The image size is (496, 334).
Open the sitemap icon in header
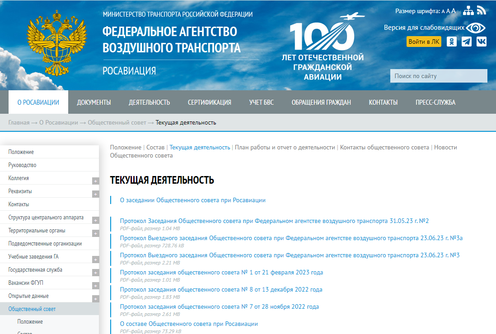point(468,11)
